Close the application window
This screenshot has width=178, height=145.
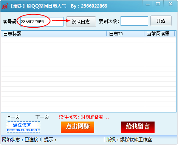170,4
